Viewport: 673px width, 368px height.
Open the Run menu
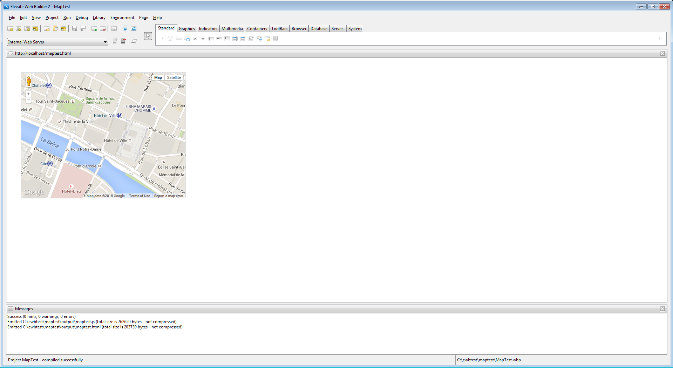[67, 18]
